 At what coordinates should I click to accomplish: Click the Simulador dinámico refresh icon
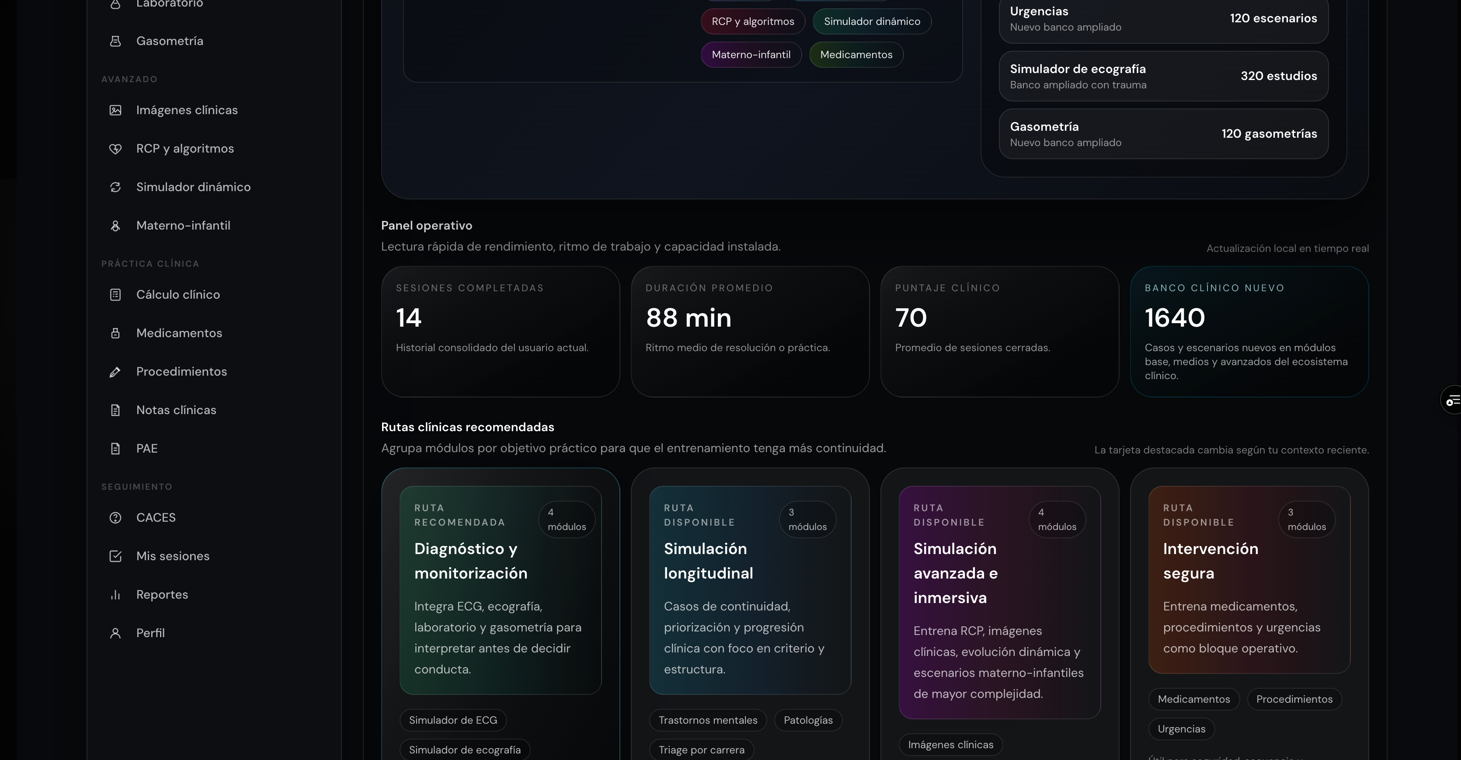(115, 187)
